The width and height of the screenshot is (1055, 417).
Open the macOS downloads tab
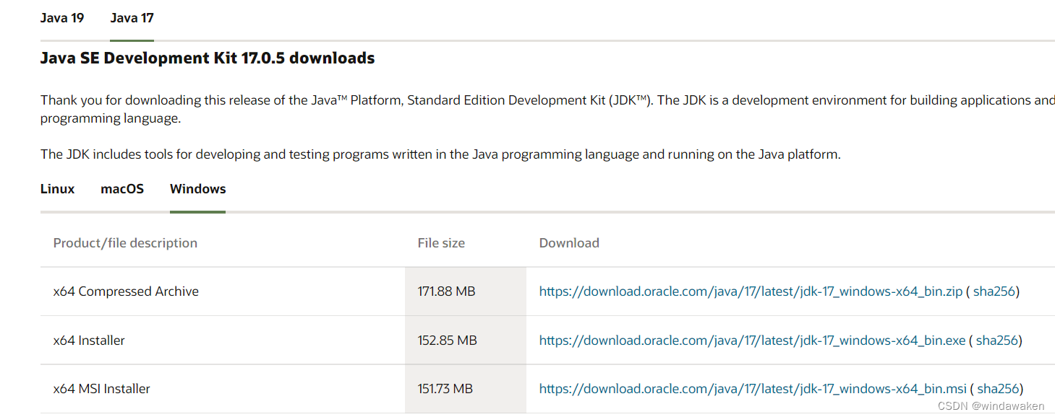pos(122,189)
